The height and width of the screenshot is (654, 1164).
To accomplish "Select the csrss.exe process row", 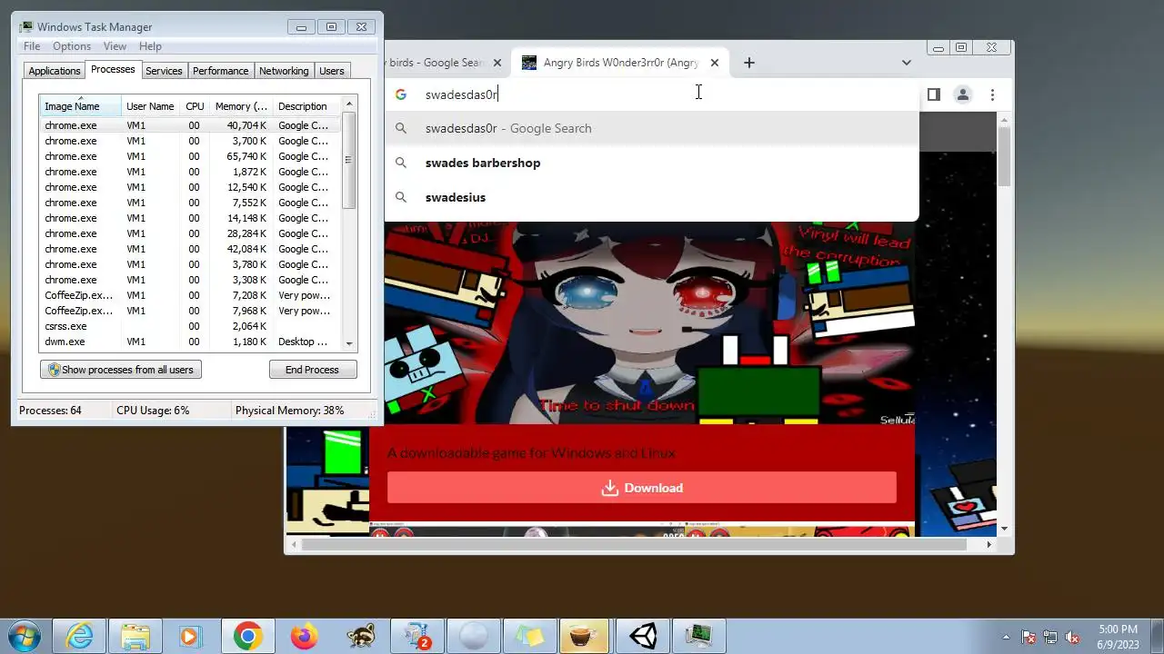I will (x=189, y=326).
